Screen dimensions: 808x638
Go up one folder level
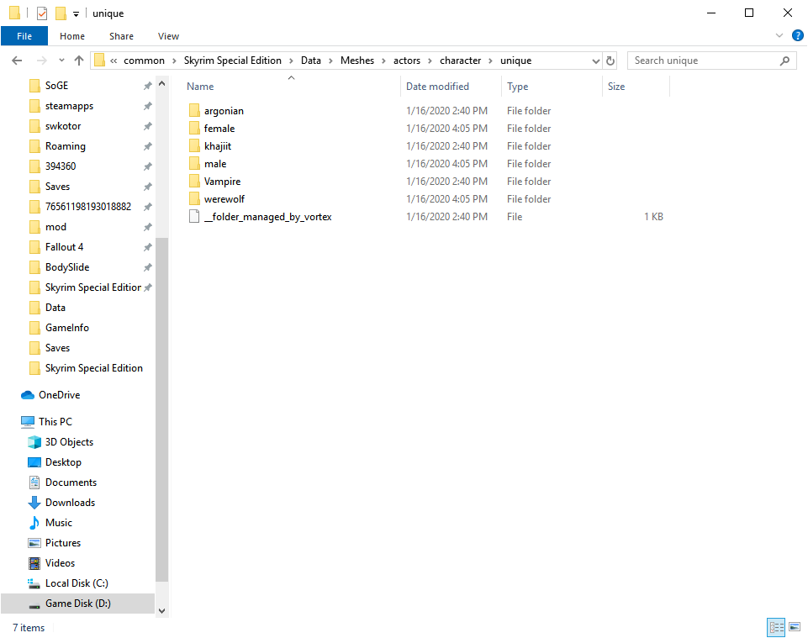pos(79,61)
